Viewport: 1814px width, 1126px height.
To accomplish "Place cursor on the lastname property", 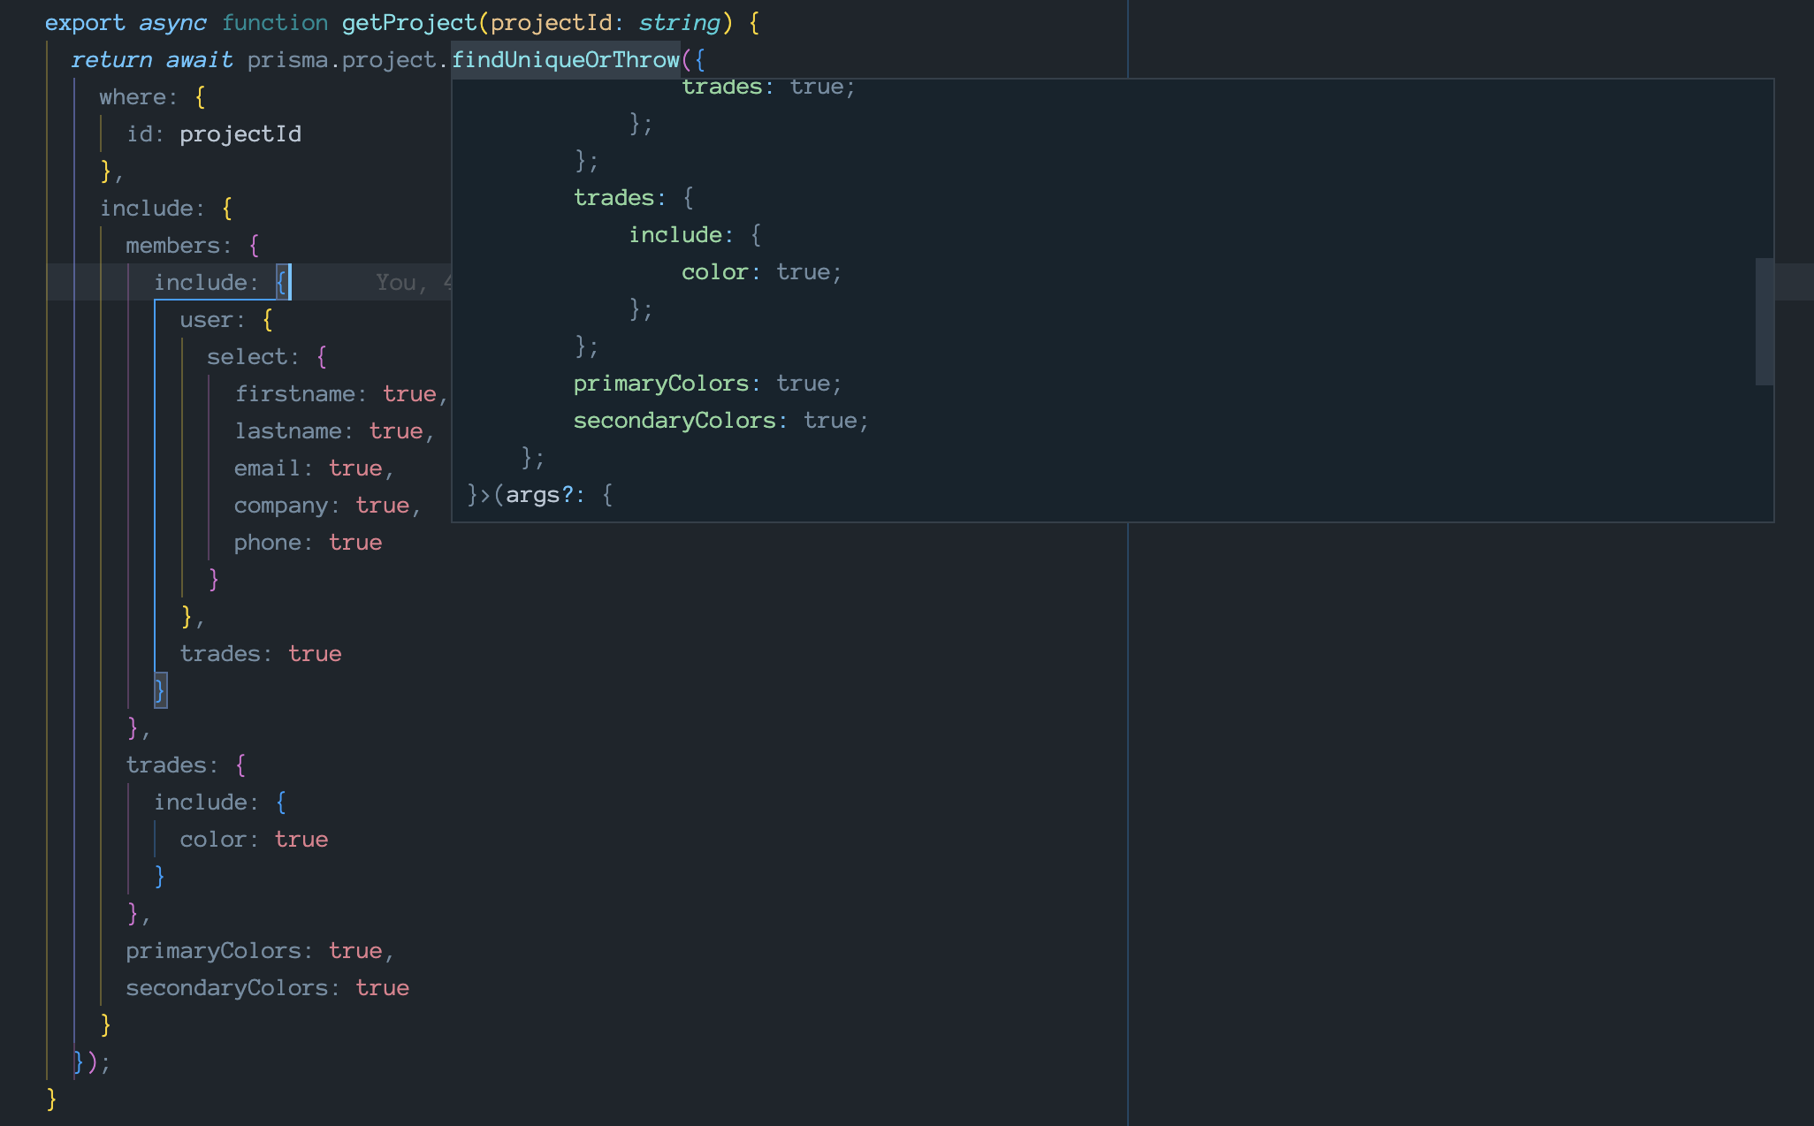I will pyautogui.click(x=287, y=431).
